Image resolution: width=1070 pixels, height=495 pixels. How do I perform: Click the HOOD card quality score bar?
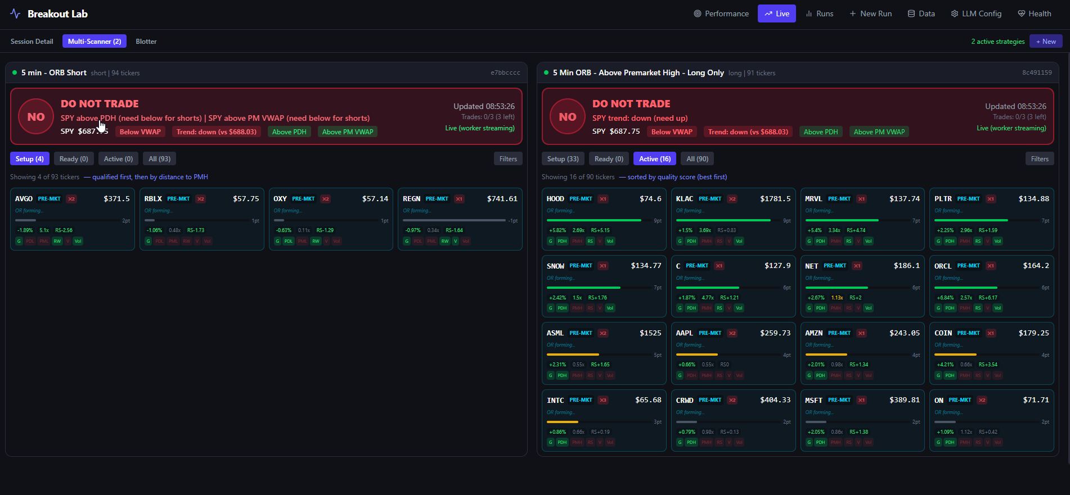[x=599, y=220]
